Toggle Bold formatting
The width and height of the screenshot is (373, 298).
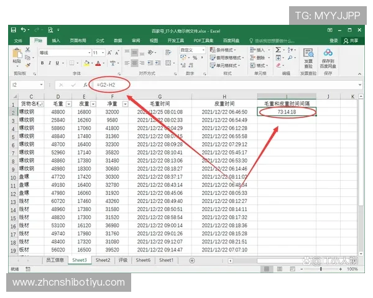[x=42, y=63]
